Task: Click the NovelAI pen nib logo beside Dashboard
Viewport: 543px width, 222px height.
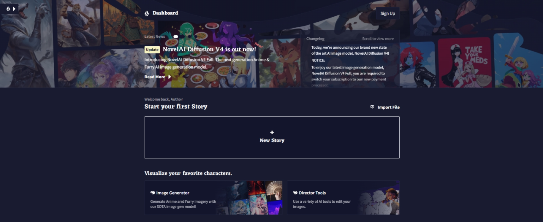Action: (x=147, y=13)
